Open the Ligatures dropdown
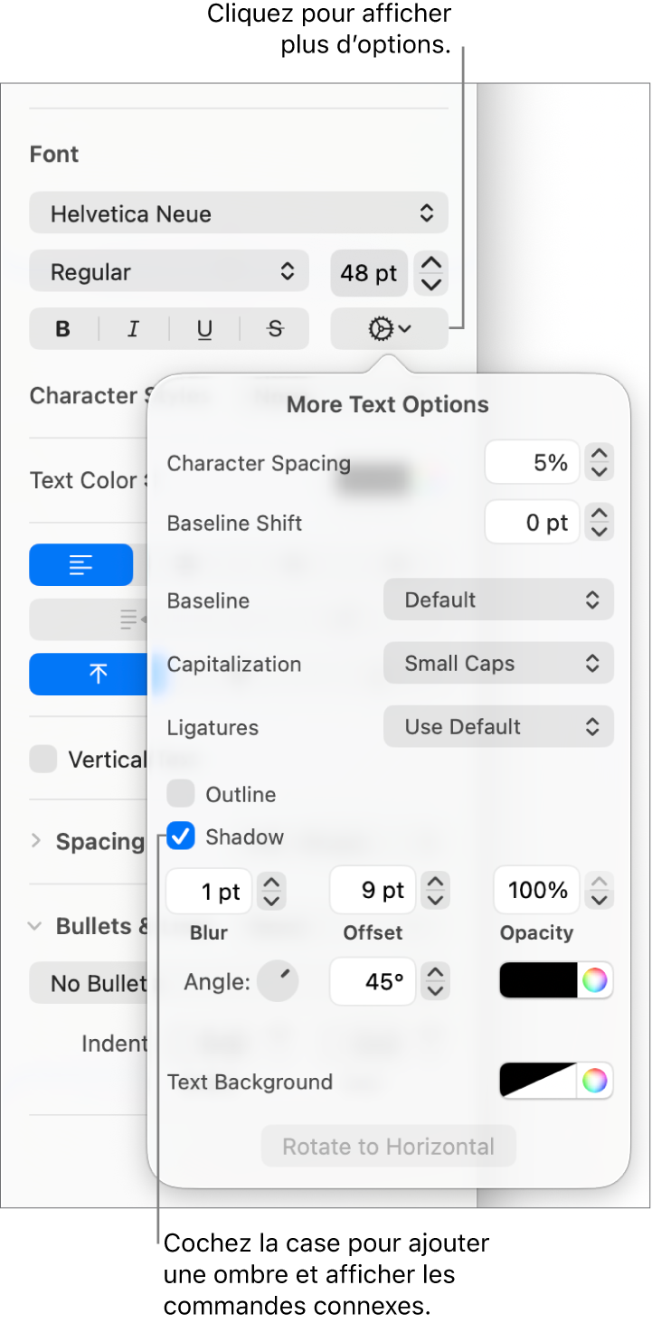This screenshot has width=652, height=1323. coord(498,726)
